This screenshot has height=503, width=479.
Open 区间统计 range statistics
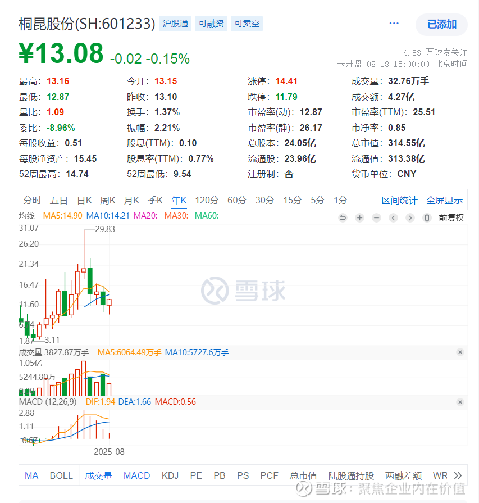pyautogui.click(x=399, y=201)
